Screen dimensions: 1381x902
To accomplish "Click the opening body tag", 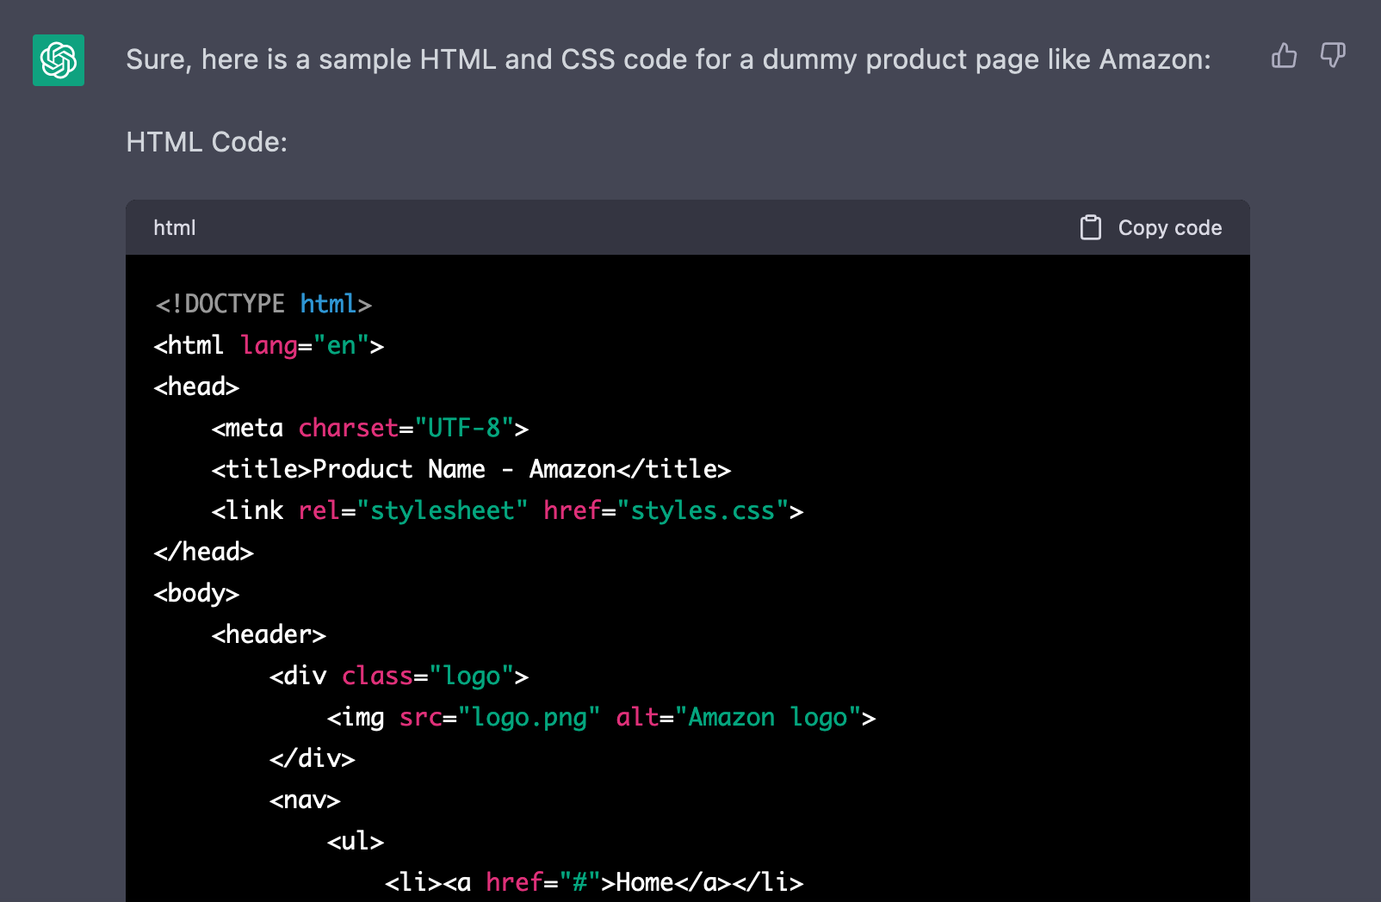I will 195,593.
